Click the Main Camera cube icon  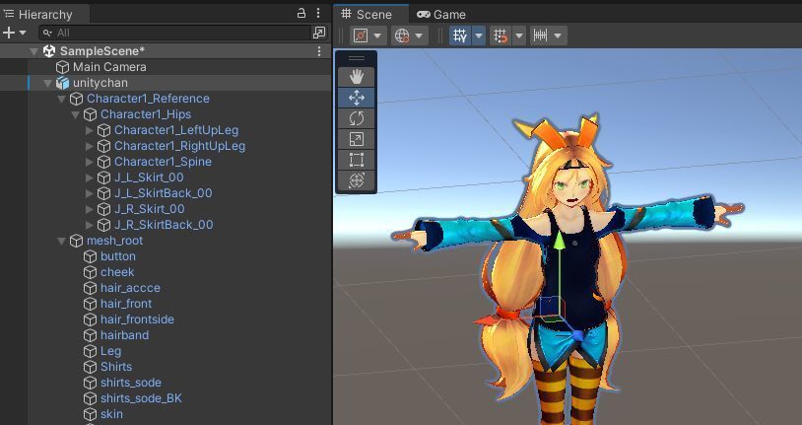(62, 67)
